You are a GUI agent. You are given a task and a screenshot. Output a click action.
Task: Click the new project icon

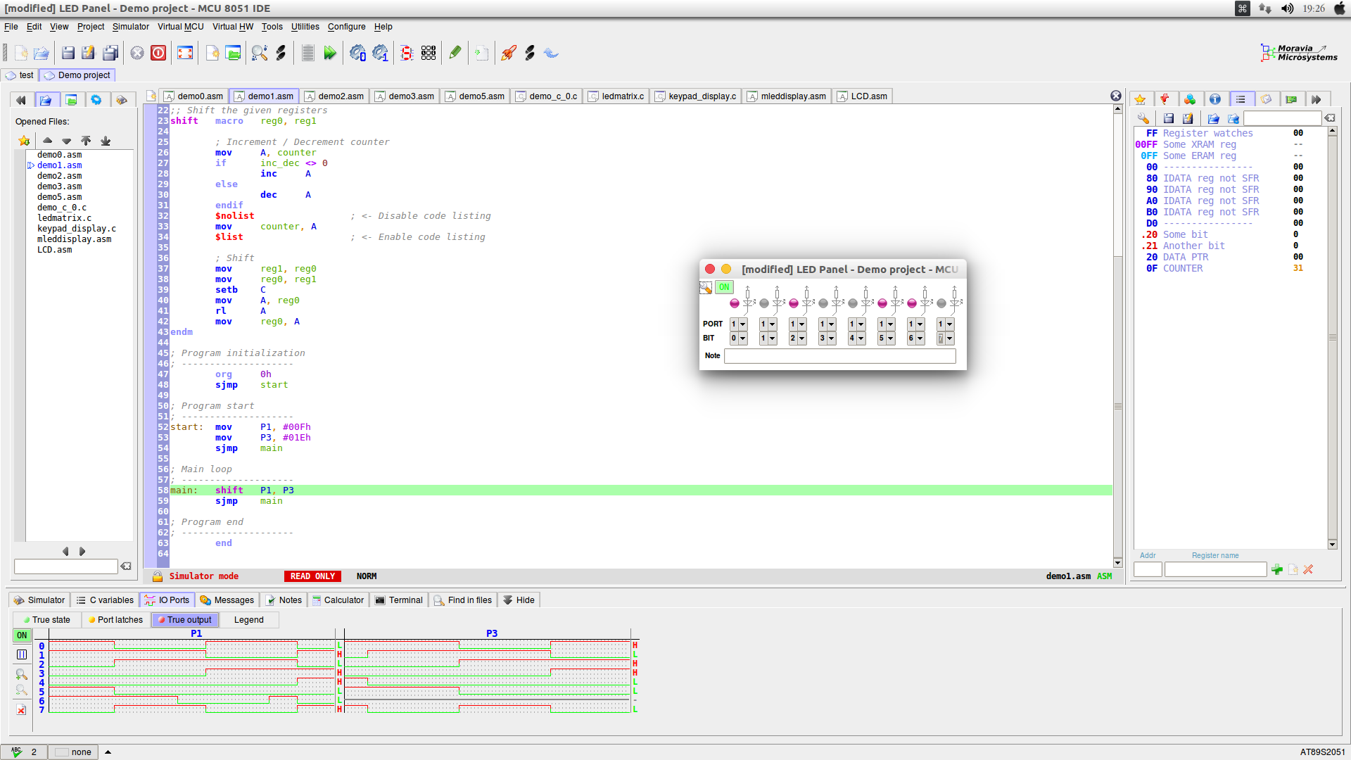tap(212, 53)
